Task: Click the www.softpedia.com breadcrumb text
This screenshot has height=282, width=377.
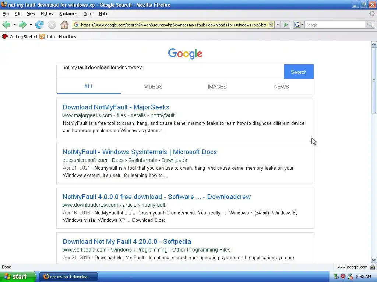Action: coord(84,250)
